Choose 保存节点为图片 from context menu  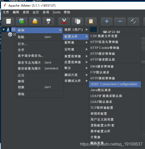point(39,63)
